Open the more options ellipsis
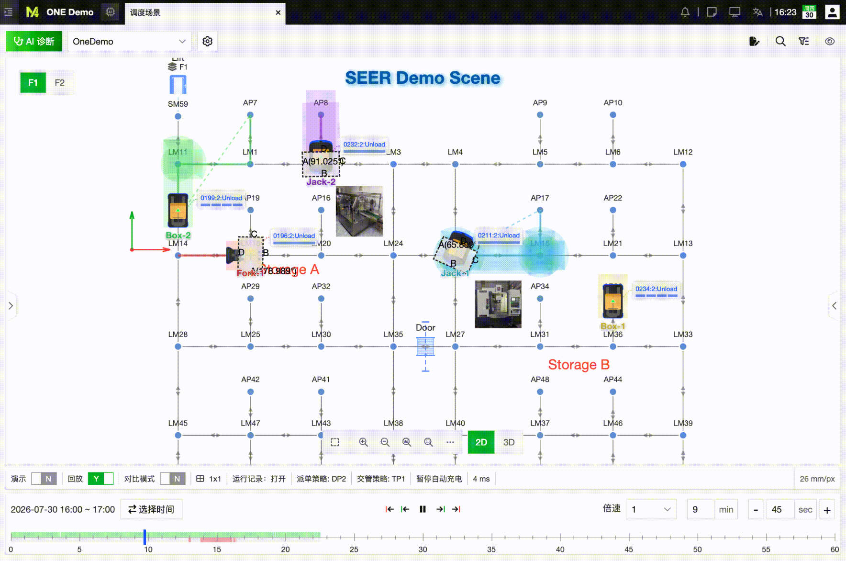Image resolution: width=846 pixels, height=561 pixels. (450, 442)
